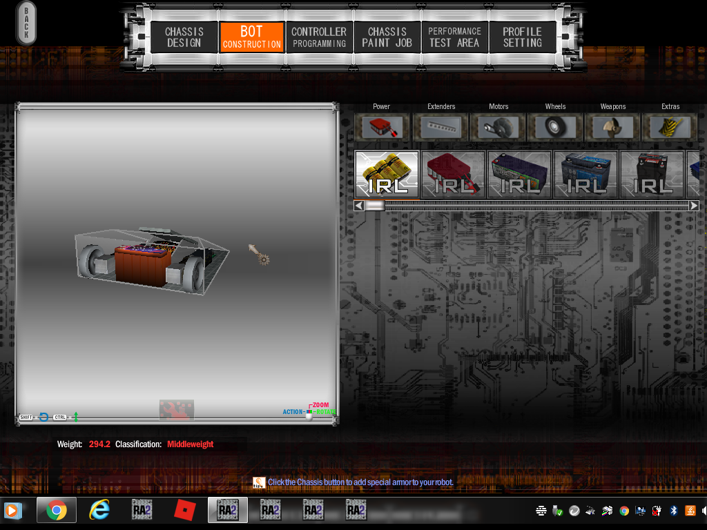Switch to the last RA2 taskbar window

(356, 510)
